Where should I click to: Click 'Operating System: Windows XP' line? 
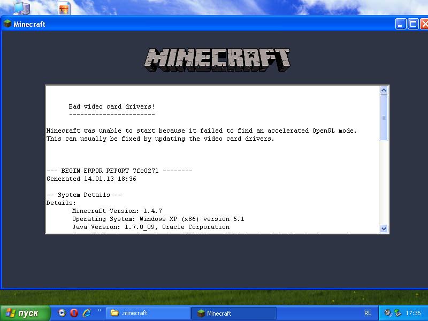158,219
